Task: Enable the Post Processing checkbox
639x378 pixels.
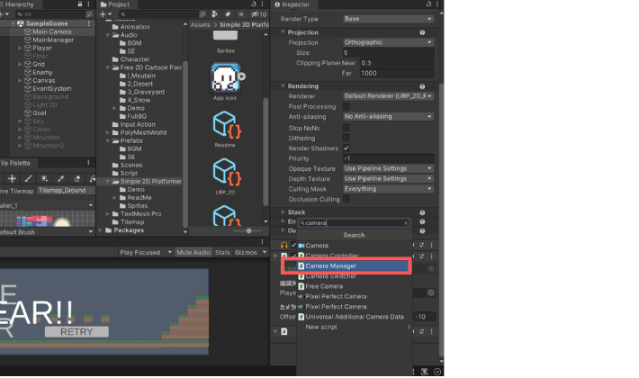Action: pyautogui.click(x=346, y=106)
